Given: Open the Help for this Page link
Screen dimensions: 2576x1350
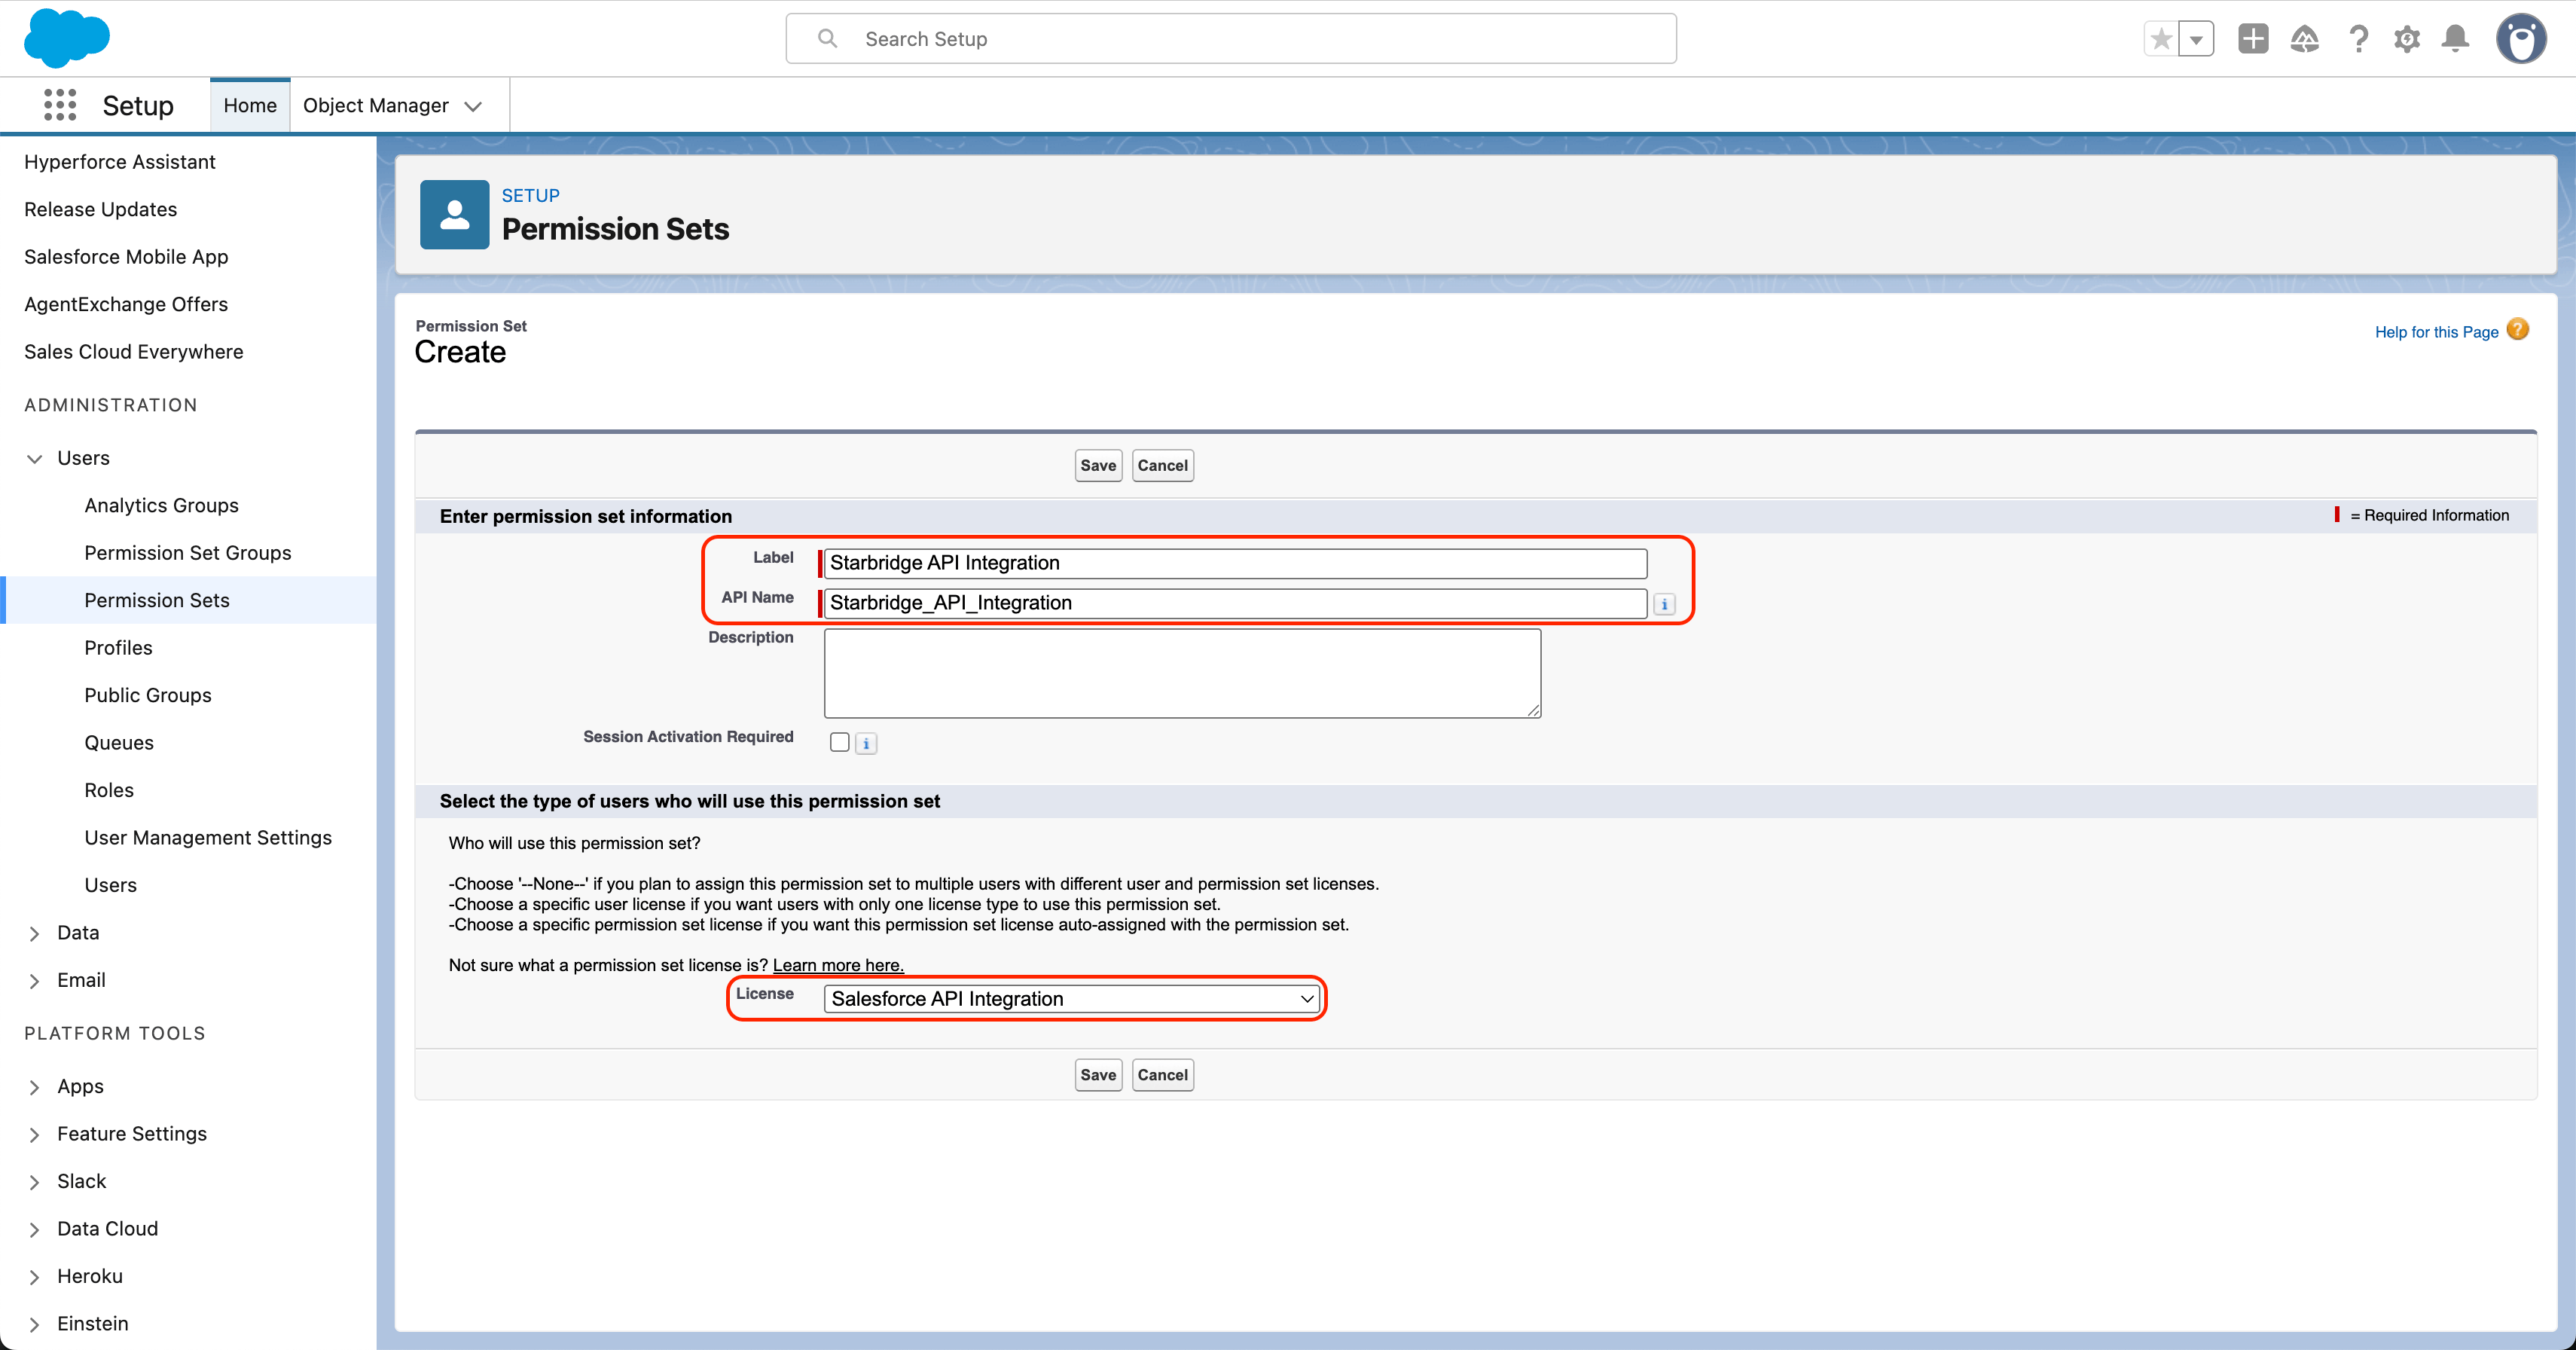Looking at the screenshot, I should click(2436, 332).
